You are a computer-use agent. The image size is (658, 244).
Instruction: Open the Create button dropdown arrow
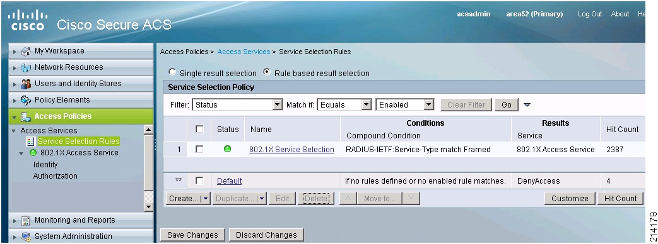tap(206, 199)
